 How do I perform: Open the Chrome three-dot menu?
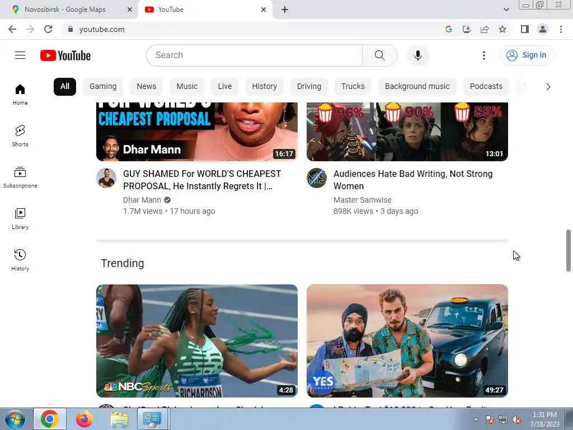pos(561,29)
